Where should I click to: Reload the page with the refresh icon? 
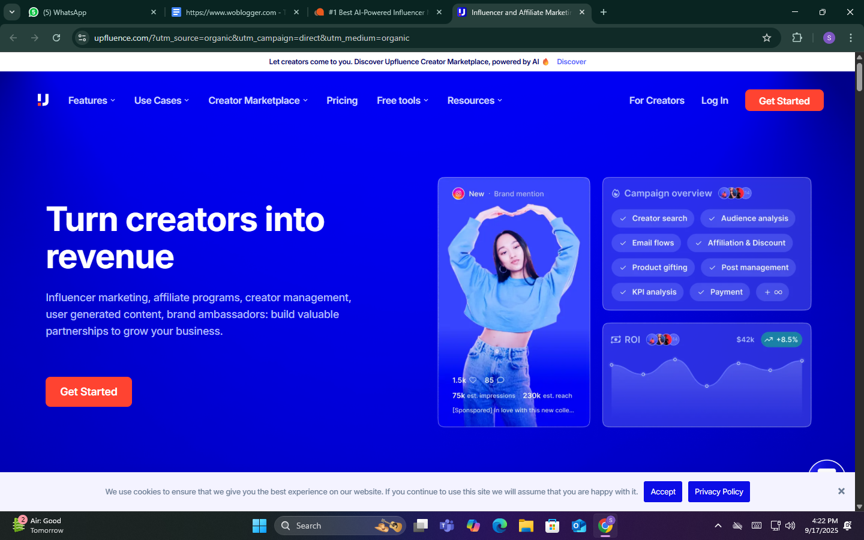coord(56,38)
